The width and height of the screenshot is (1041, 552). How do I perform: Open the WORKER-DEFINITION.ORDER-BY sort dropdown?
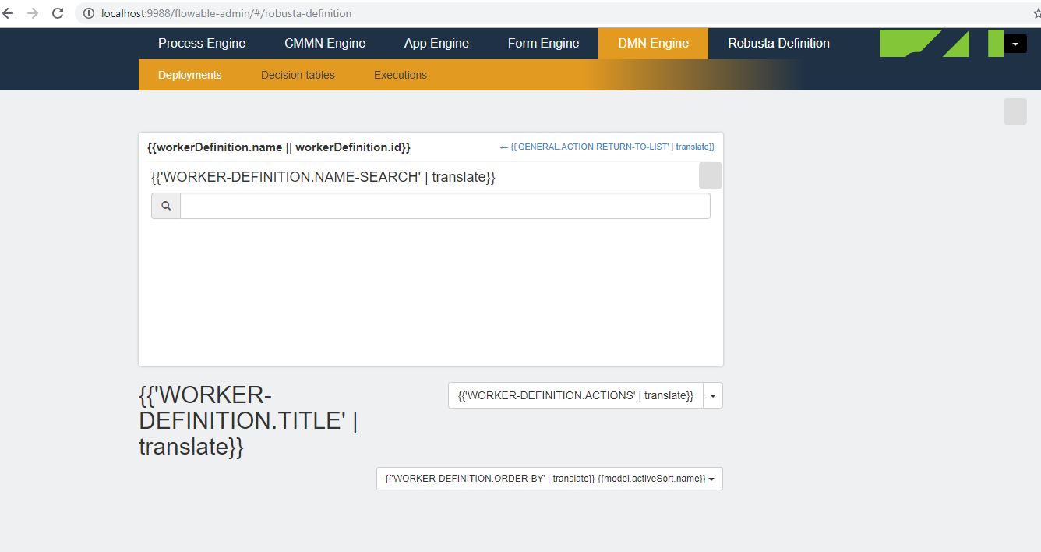[x=549, y=479]
